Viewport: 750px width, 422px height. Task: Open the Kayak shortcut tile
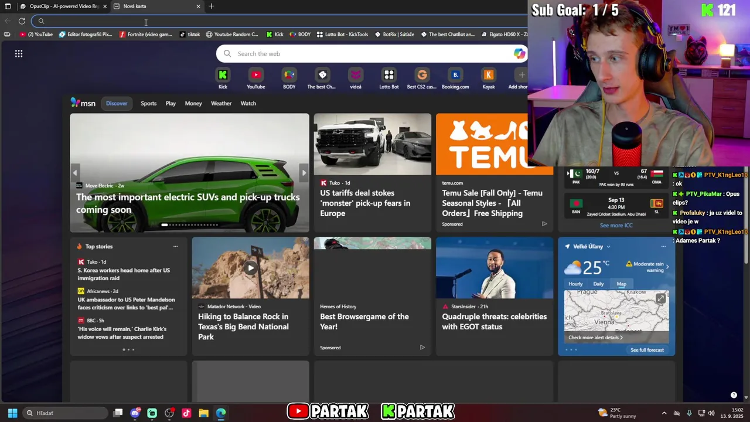[489, 79]
